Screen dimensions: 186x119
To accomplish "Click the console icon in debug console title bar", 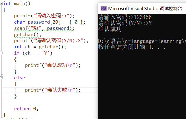I will point(104,9).
